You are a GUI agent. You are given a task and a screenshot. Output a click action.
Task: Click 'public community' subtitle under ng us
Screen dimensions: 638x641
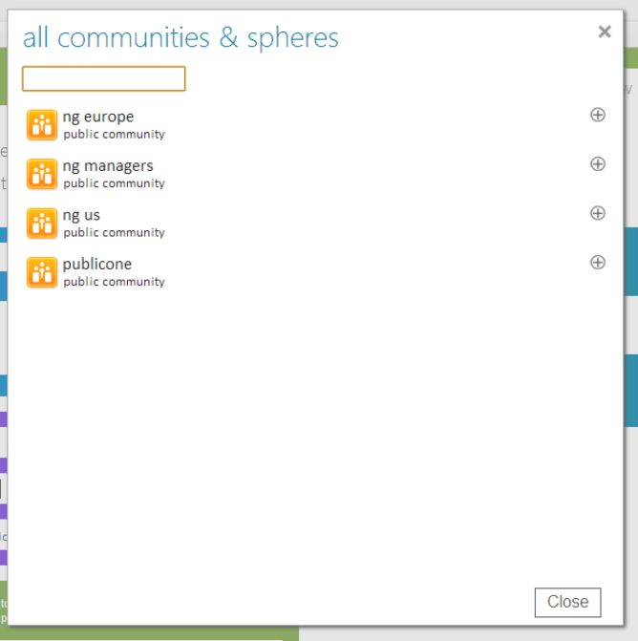click(x=114, y=233)
